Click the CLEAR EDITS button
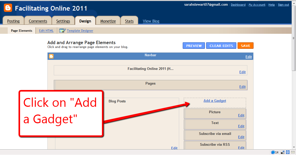The width and height of the screenshot is (296, 155). [221, 46]
